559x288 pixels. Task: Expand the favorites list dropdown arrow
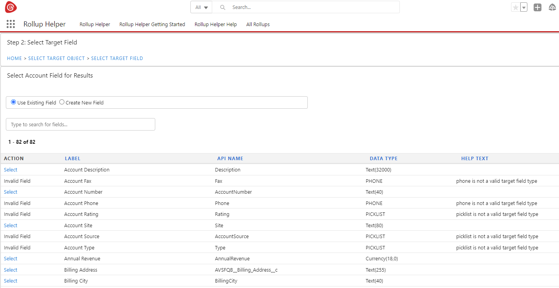click(x=524, y=7)
